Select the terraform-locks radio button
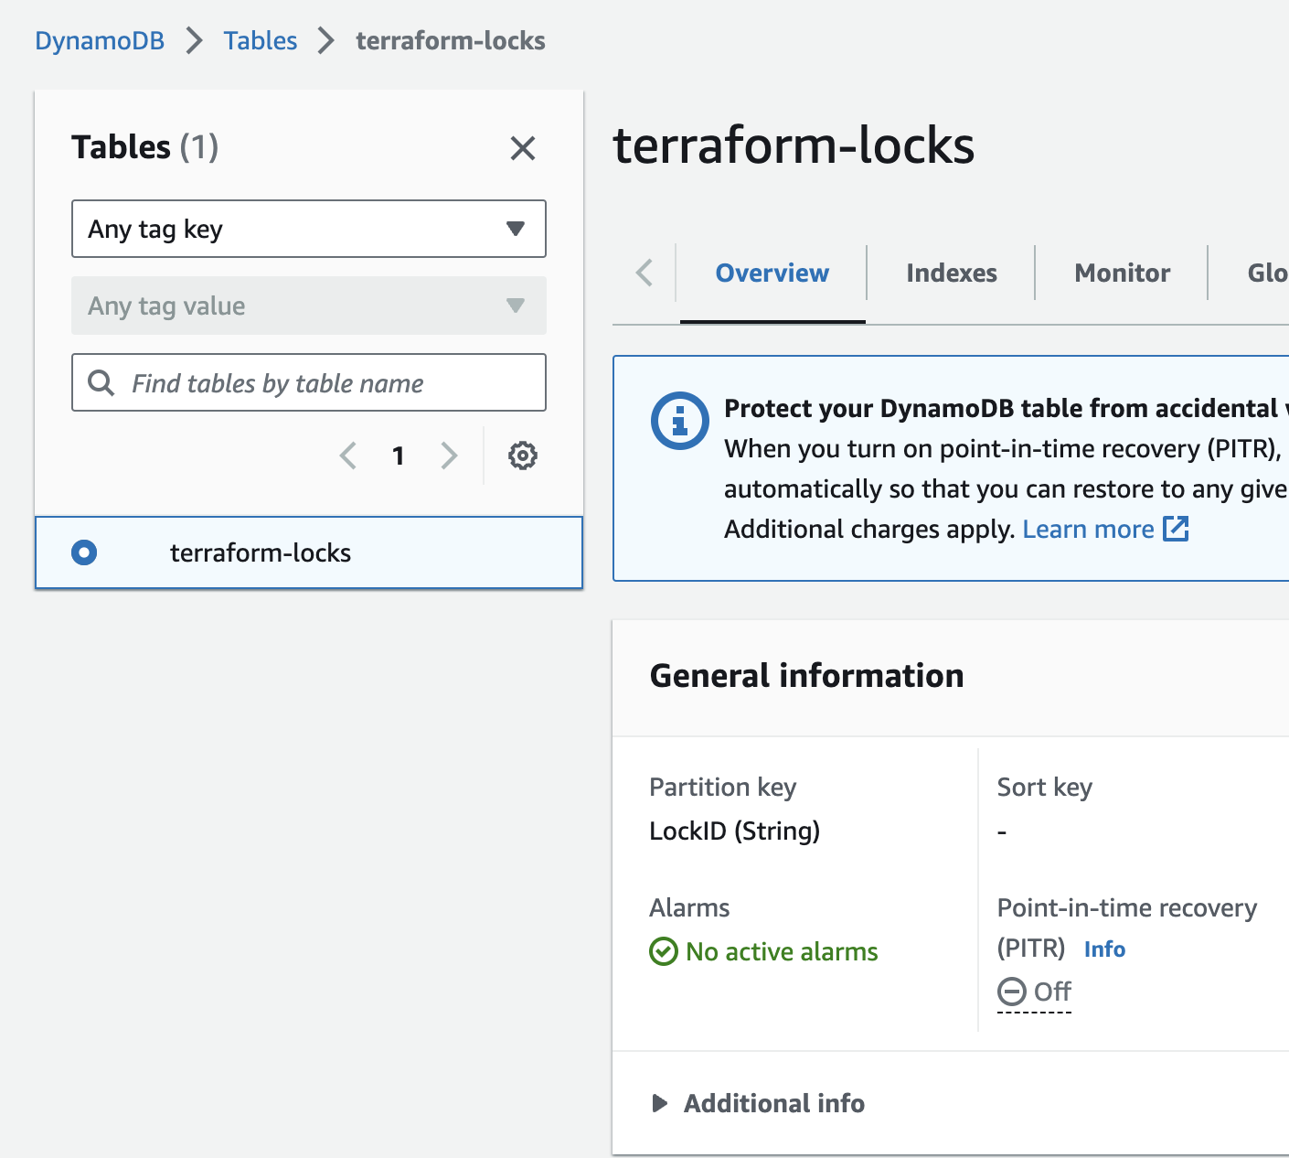Screen dimensions: 1289x1158 pos(84,552)
